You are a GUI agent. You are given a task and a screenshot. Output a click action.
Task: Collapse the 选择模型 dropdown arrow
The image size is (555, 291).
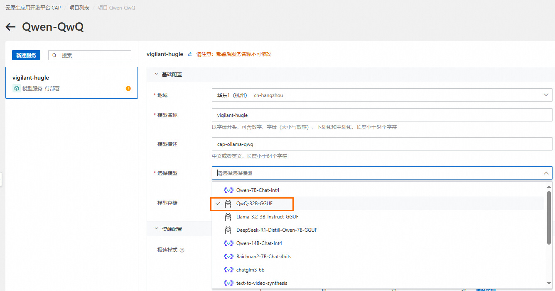coord(546,173)
